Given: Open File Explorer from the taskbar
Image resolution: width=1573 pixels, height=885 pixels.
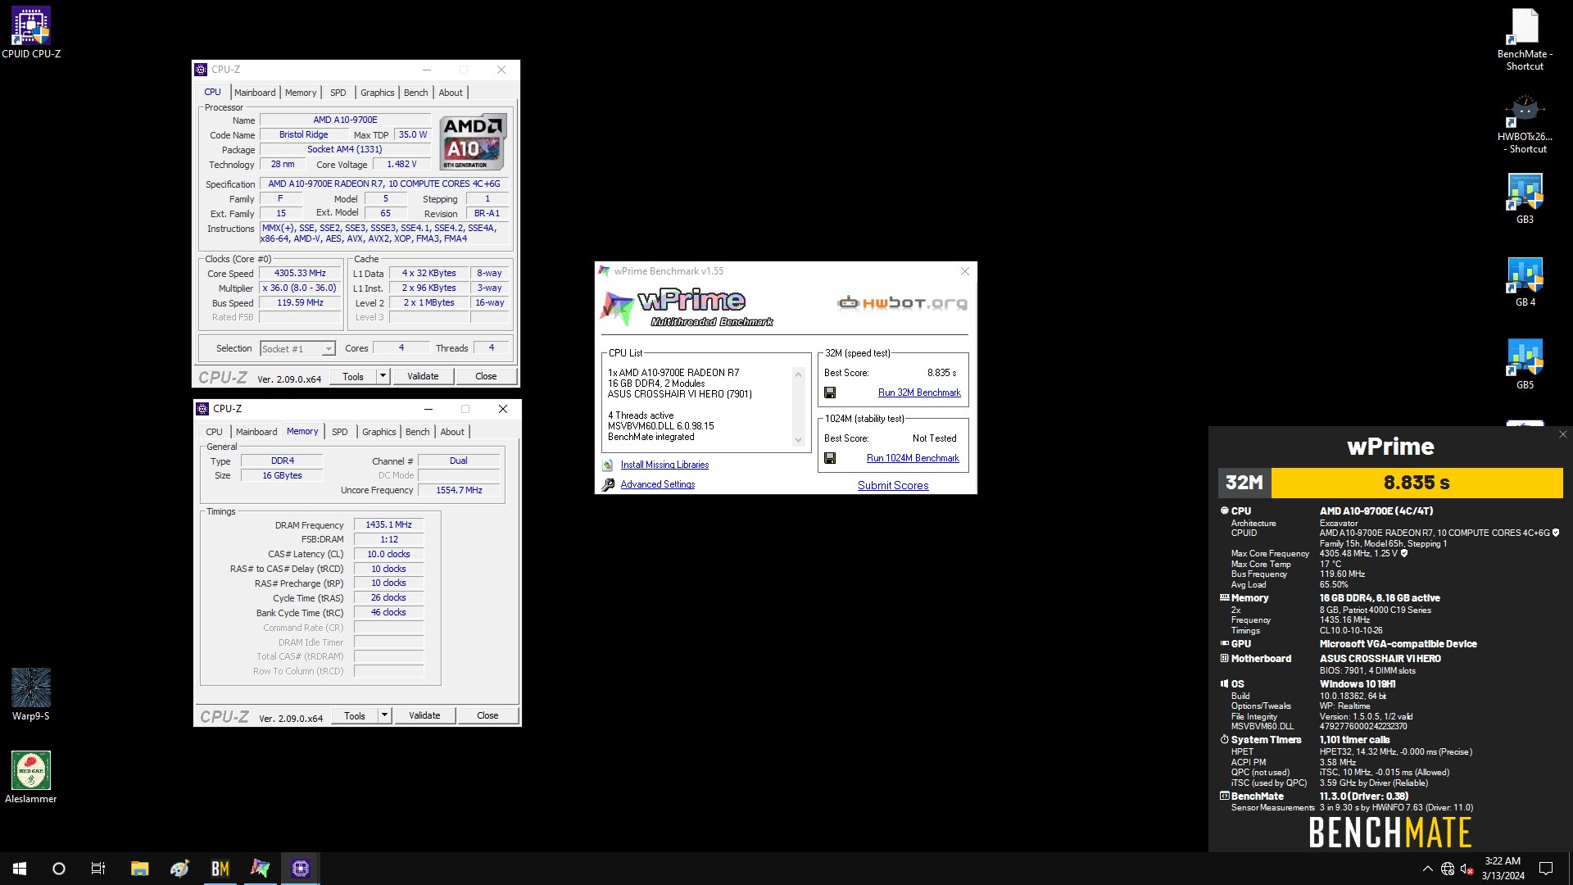Looking at the screenshot, I should (140, 869).
